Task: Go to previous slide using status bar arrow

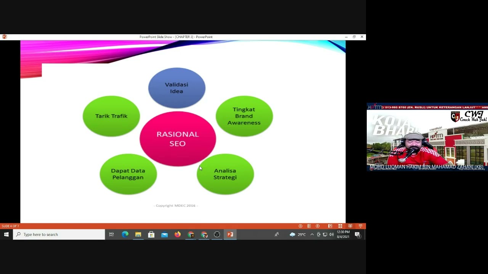Action: tap(300, 226)
